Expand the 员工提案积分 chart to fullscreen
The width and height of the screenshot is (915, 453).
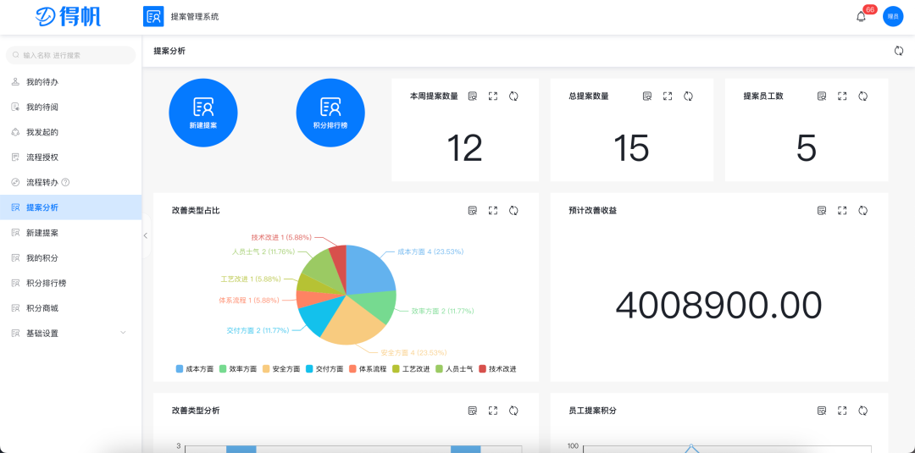pyautogui.click(x=842, y=411)
